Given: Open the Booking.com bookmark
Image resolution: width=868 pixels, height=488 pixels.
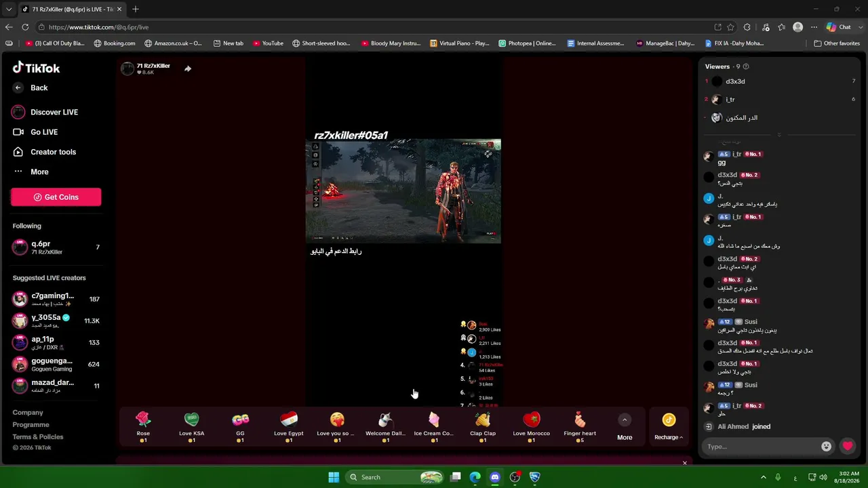Looking at the screenshot, I should coord(115,43).
